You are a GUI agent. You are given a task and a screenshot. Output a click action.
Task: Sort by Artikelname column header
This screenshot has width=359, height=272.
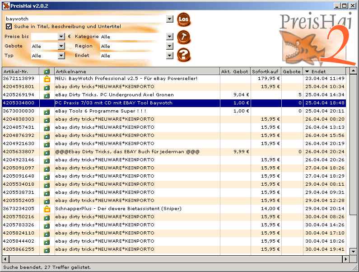pos(137,71)
